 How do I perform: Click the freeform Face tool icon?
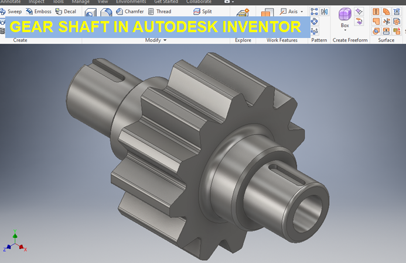coord(359,12)
